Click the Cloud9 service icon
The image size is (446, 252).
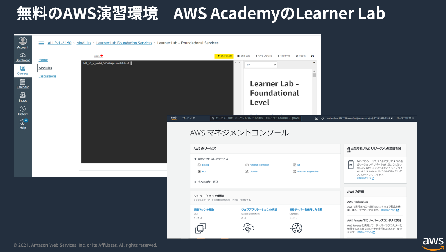247,172
